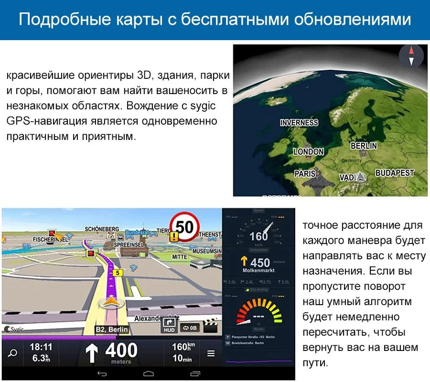Tap LONDON city label on globe
Viewport: 430px width, 382px height.
pyautogui.click(x=309, y=151)
